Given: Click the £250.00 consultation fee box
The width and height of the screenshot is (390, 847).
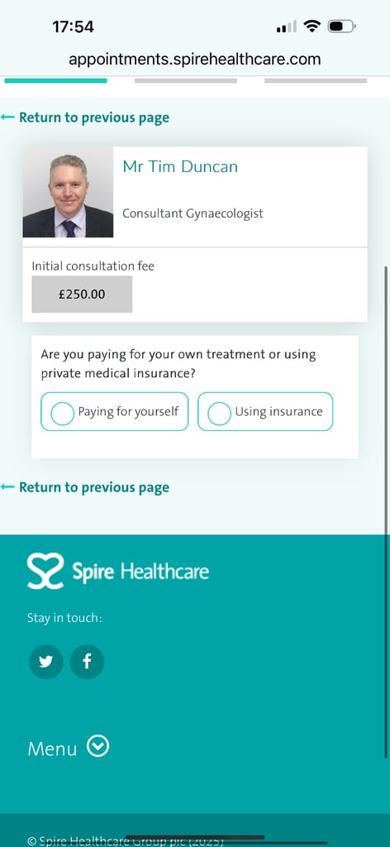Looking at the screenshot, I should tap(82, 294).
